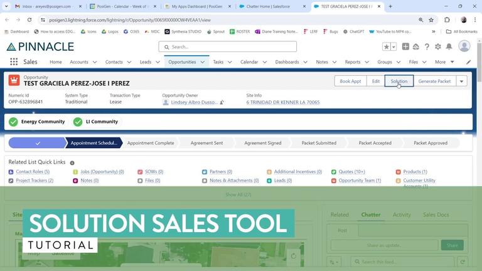Click the Guidance Center cloud icon
The width and height of the screenshot is (482, 271).
click(x=416, y=46)
